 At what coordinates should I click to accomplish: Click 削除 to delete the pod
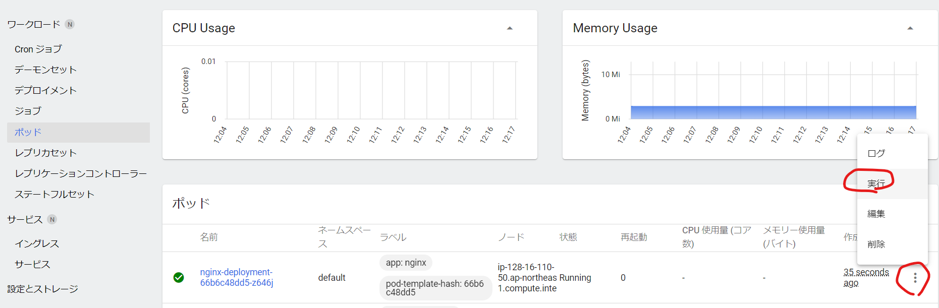click(876, 244)
